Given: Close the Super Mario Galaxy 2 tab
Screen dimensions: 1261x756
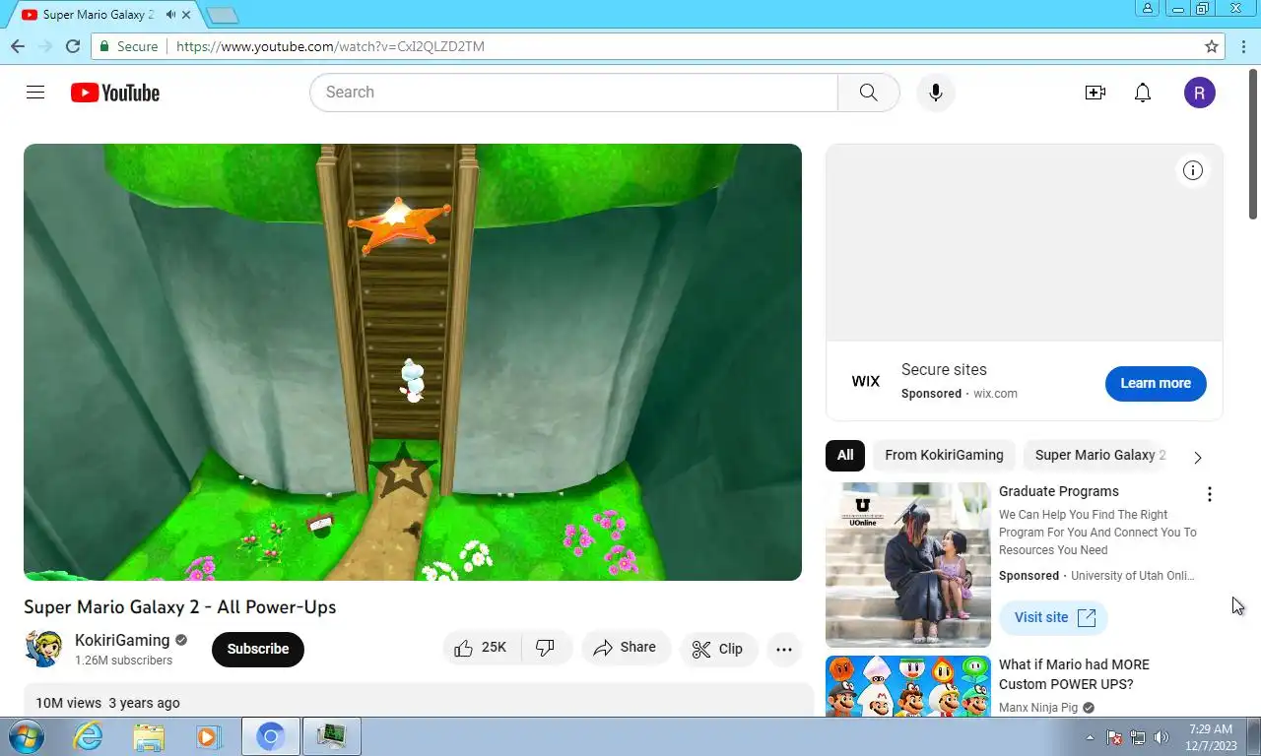Looking at the screenshot, I should 186,15.
